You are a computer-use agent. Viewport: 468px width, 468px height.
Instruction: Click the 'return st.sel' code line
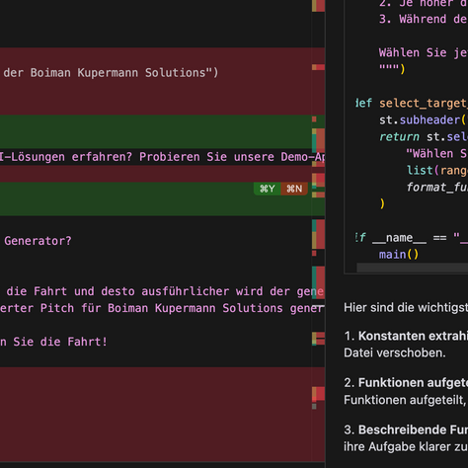point(424,136)
